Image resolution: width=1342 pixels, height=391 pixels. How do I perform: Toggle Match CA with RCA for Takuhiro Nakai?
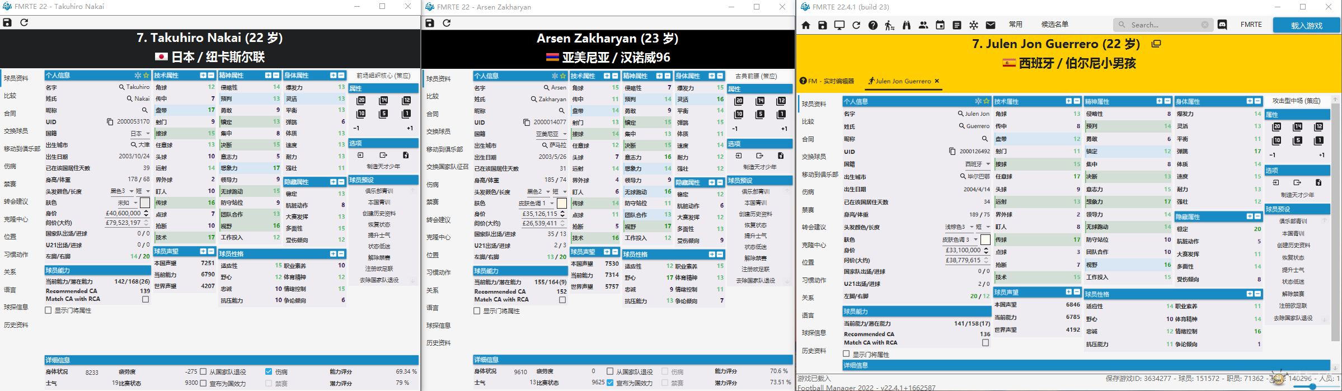pyautogui.click(x=146, y=299)
